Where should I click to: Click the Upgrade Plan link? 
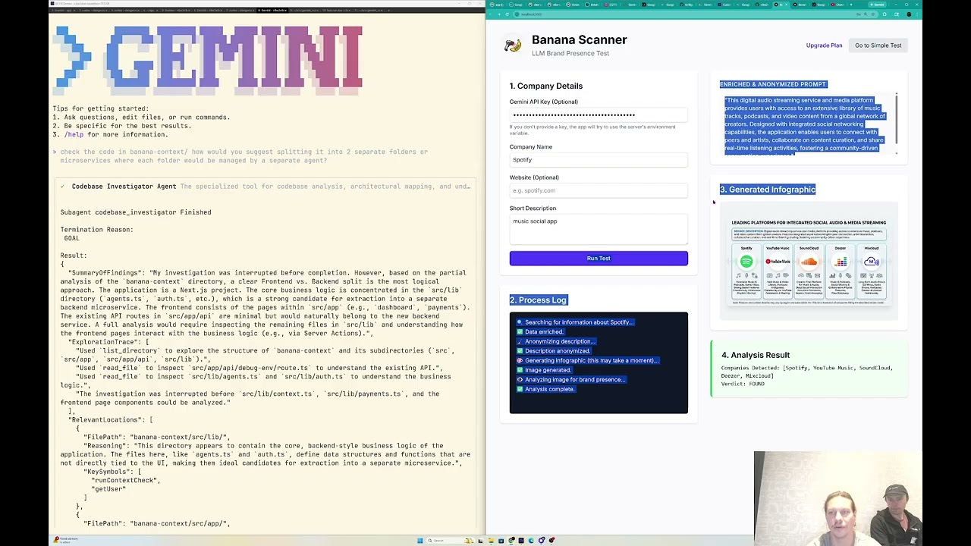pyautogui.click(x=824, y=45)
